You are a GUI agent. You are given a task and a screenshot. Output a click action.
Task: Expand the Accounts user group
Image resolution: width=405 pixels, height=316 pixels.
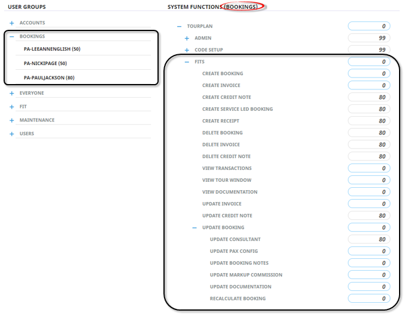(12, 23)
